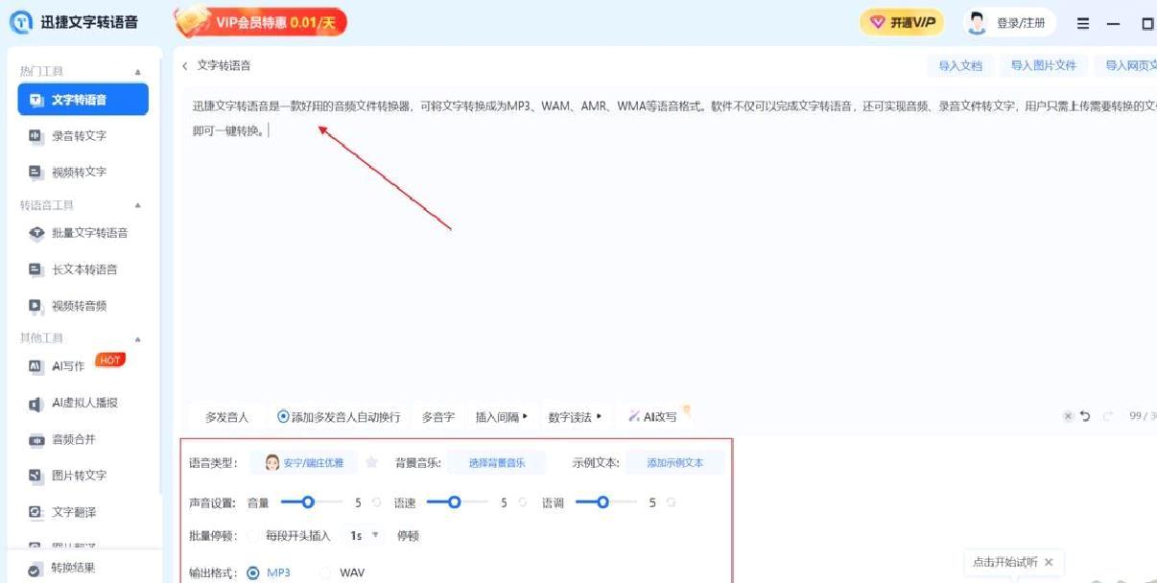1157x583 pixels.
Task: Click the 图片转文字 sidebar icon
Action: point(35,476)
